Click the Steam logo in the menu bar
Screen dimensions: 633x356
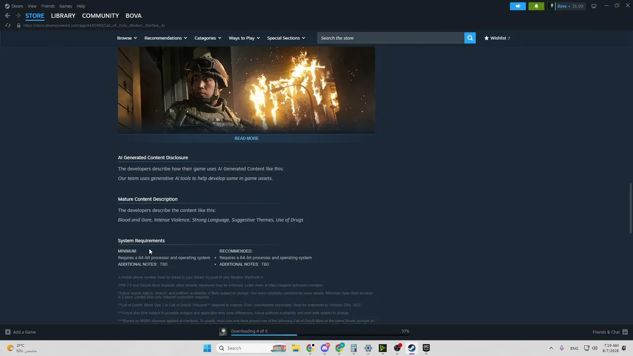click(7, 6)
